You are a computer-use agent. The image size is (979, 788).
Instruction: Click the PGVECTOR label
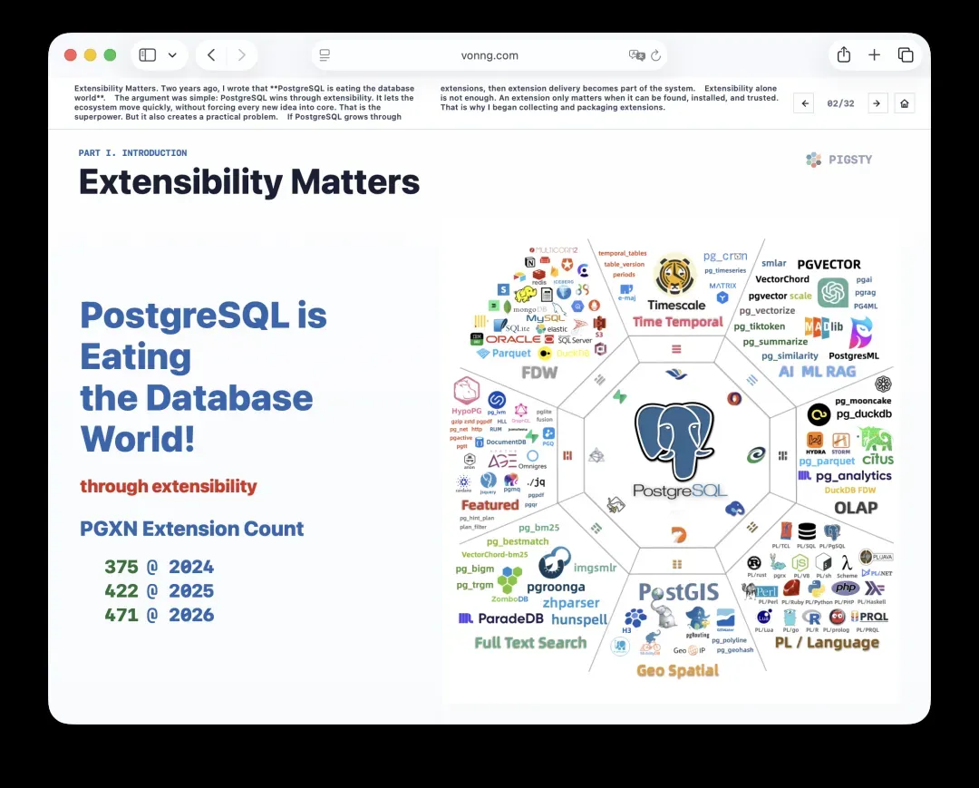829,264
